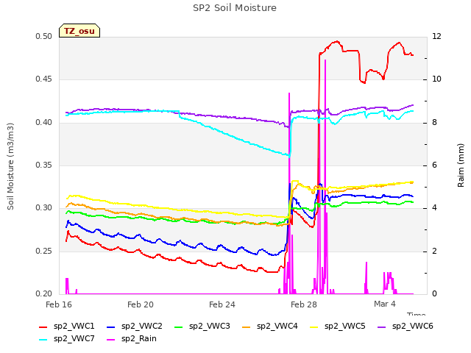The image size is (471, 353).
Task: Click the sp2_VWC4 legend label
Action: pos(277,327)
